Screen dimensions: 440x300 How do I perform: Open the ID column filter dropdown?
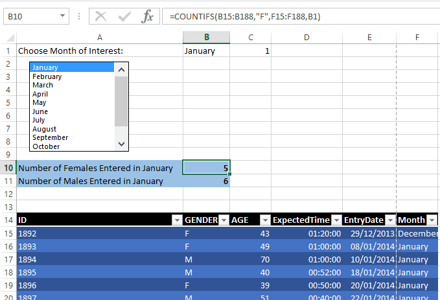pos(176,220)
